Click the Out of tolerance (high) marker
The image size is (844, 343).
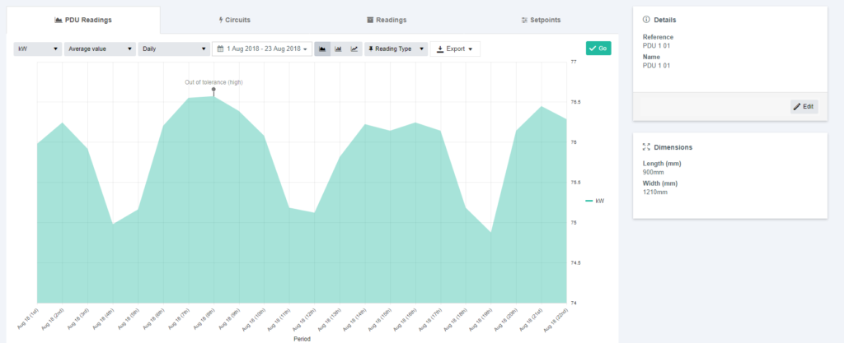tap(213, 90)
